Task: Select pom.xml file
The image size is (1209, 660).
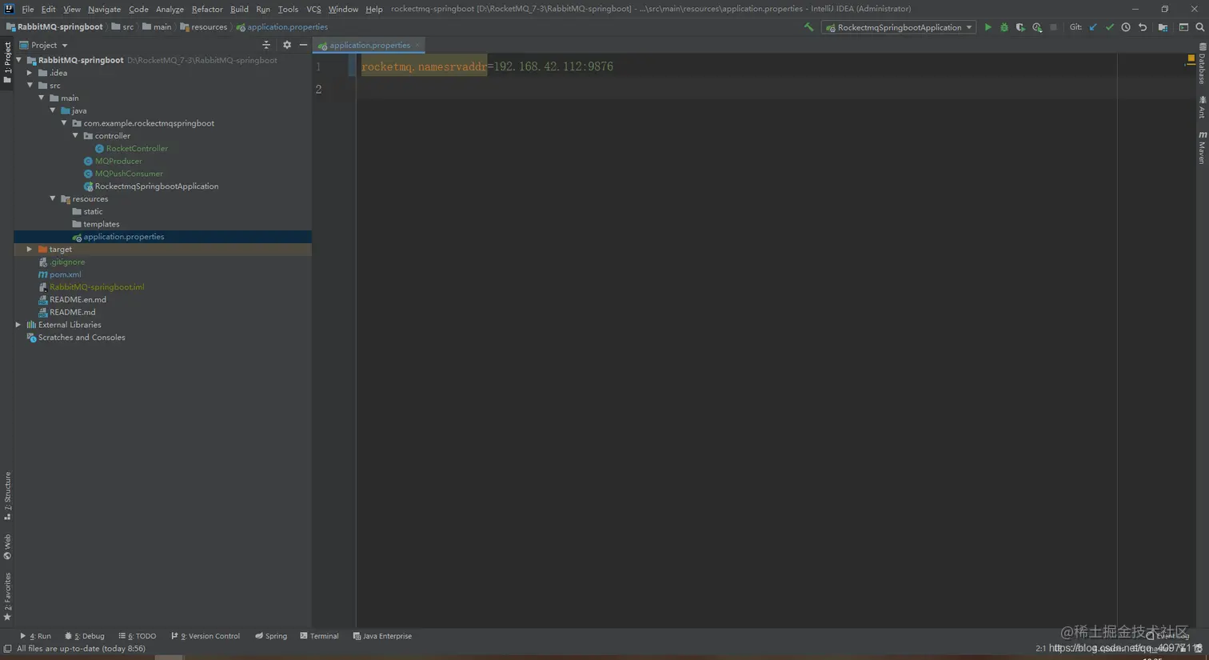Action: click(65, 274)
